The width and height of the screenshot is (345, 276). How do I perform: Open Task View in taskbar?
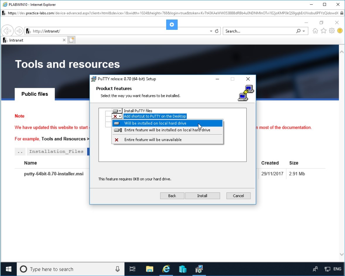133,269
